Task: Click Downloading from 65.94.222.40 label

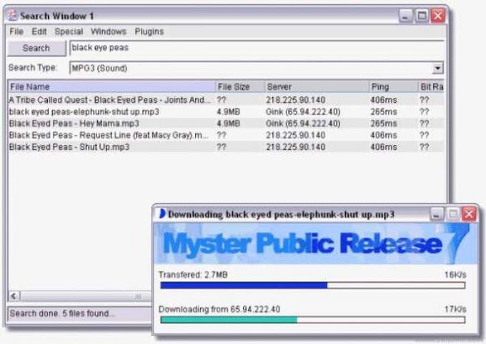Action: (219, 309)
